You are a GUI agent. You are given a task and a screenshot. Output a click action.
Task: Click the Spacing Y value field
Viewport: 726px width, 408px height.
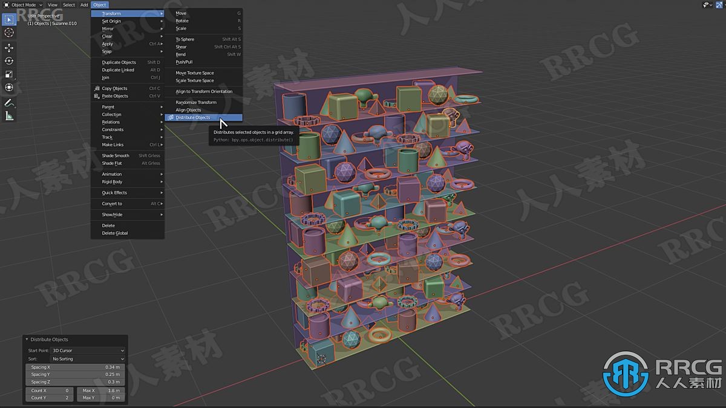[x=75, y=375]
